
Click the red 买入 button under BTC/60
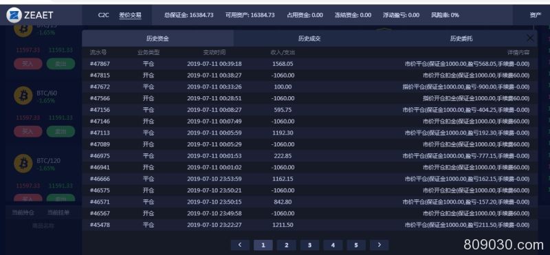click(x=28, y=131)
